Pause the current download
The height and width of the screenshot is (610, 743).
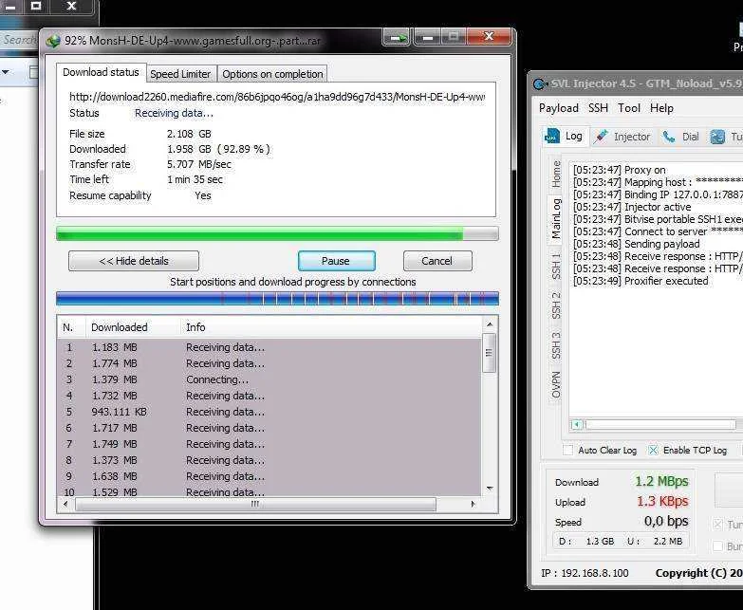coord(336,261)
